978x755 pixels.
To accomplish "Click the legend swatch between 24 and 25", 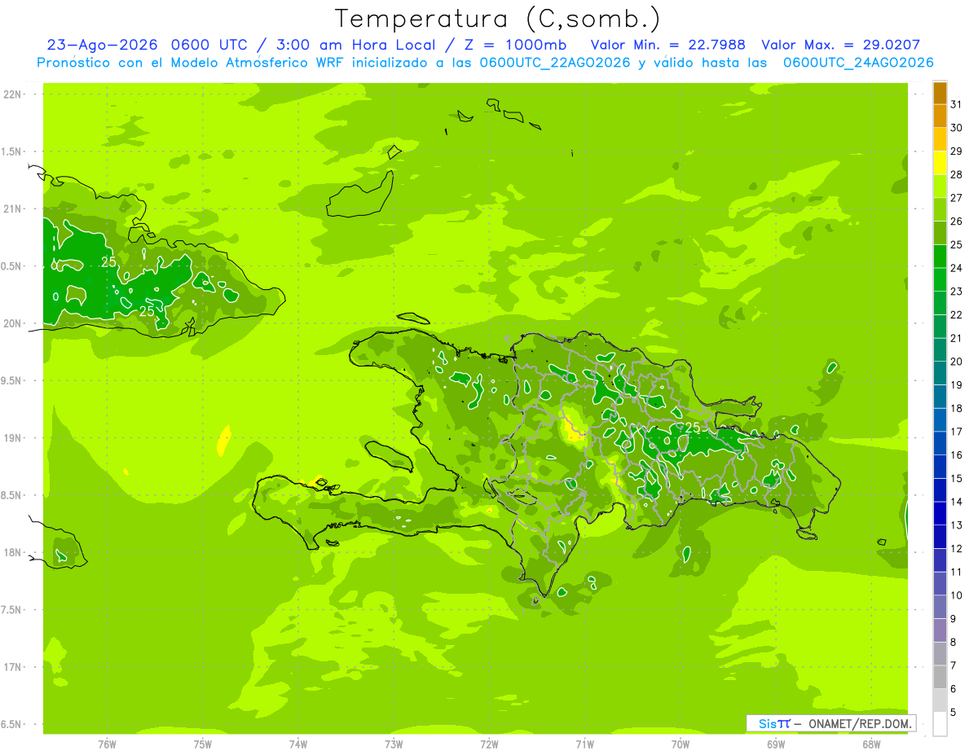I will pos(940,257).
